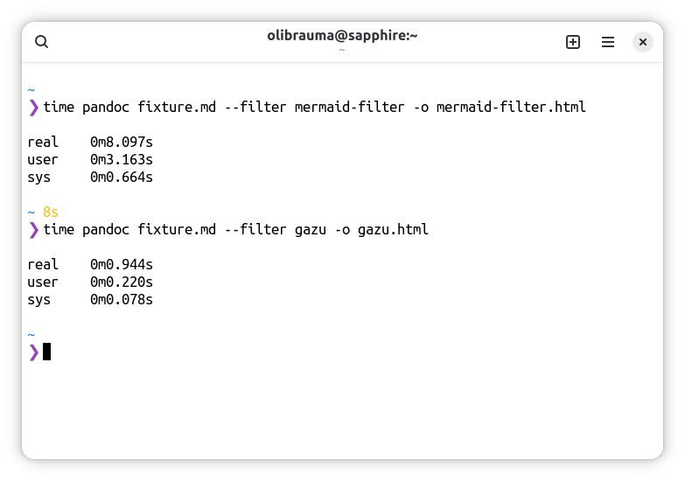685x481 pixels.
Task: Click the real 0m8.097s timing line
Action: coord(90,142)
